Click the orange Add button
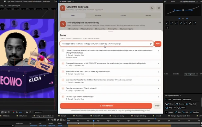Viewport: 202px width, 127px height. pos(158,44)
